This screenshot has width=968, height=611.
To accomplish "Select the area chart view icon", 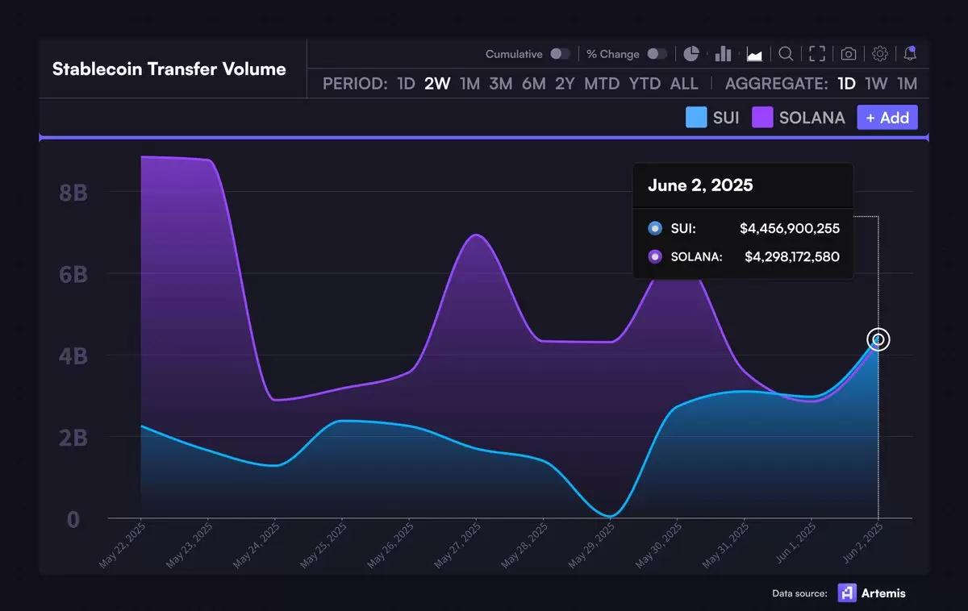I will pos(755,54).
